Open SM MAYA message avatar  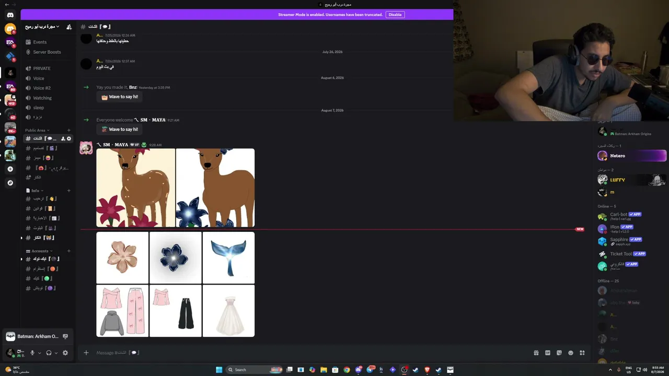pyautogui.click(x=86, y=148)
